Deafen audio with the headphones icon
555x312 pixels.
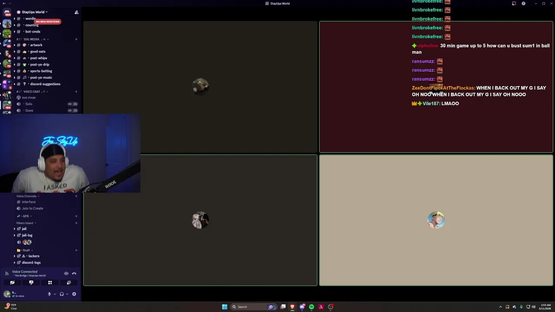point(62,294)
